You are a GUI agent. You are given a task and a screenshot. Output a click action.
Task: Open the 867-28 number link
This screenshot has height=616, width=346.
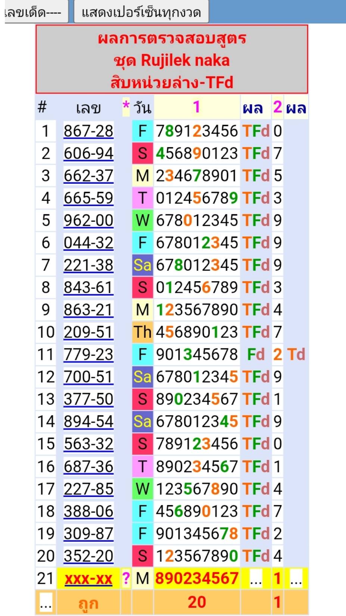[88, 131]
